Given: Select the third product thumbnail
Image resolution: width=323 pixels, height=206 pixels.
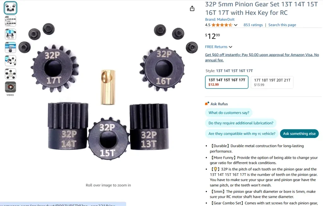Looking at the screenshot, I should click(x=10, y=34).
